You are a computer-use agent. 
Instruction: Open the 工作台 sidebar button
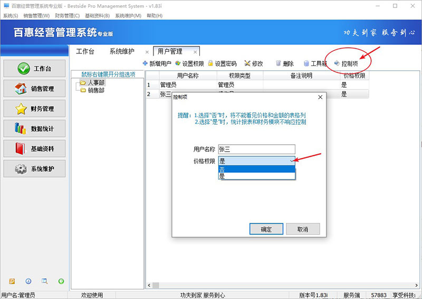click(x=34, y=69)
